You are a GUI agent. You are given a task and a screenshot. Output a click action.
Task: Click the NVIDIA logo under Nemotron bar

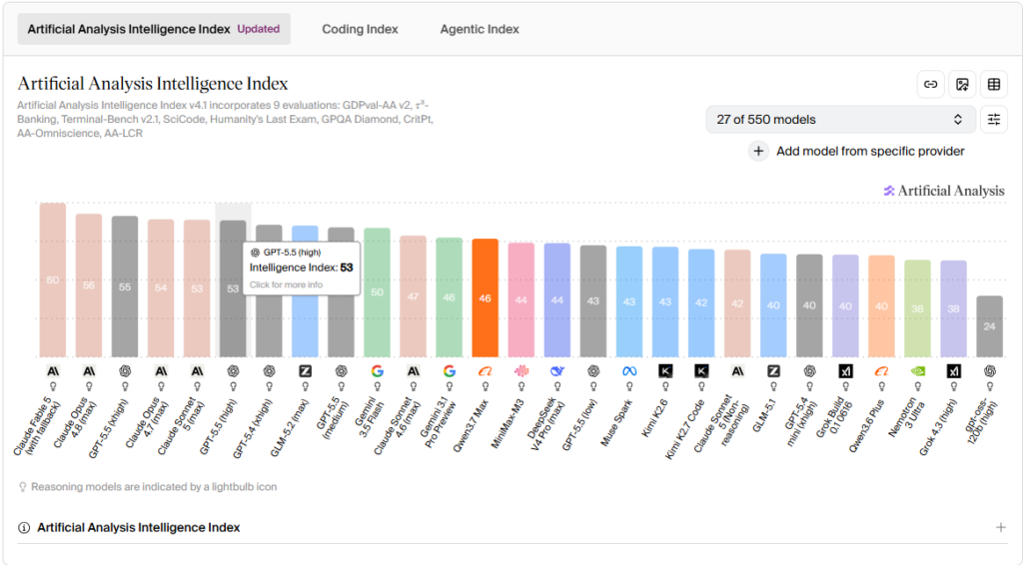tap(917, 370)
